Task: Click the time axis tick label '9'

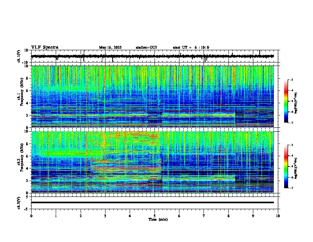Action: 253,216
